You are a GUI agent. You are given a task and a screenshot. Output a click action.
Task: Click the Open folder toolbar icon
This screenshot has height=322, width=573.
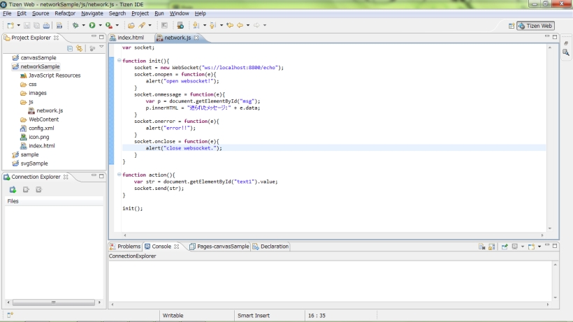pos(131,26)
